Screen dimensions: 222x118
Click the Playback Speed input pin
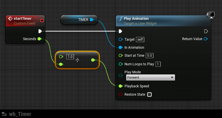point(121,86)
